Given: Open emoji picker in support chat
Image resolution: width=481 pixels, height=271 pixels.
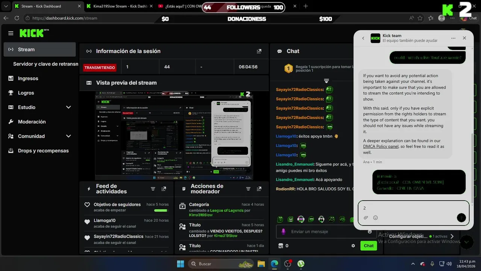Looking at the screenshot, I should click(375, 218).
